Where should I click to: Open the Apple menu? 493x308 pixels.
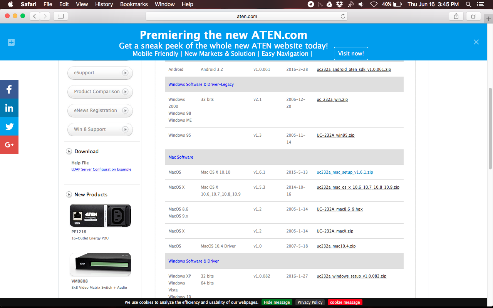pos(10,4)
